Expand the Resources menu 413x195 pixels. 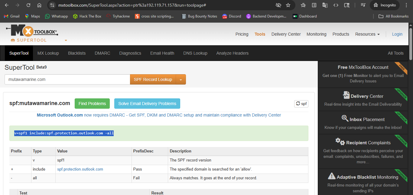click(x=367, y=34)
